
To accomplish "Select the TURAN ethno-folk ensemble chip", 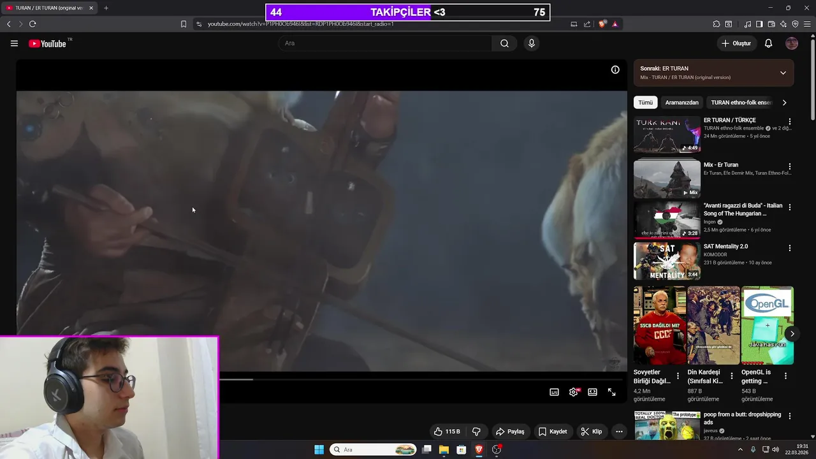I will [741, 103].
